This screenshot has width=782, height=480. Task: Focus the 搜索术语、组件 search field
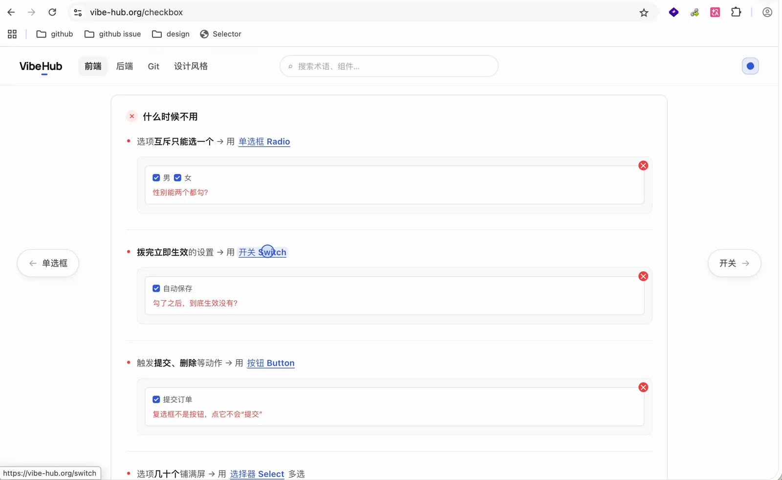pyautogui.click(x=389, y=66)
